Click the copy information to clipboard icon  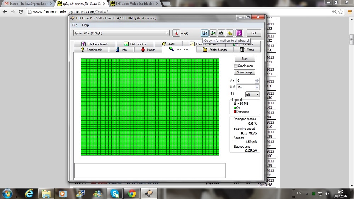[x=205, y=33]
